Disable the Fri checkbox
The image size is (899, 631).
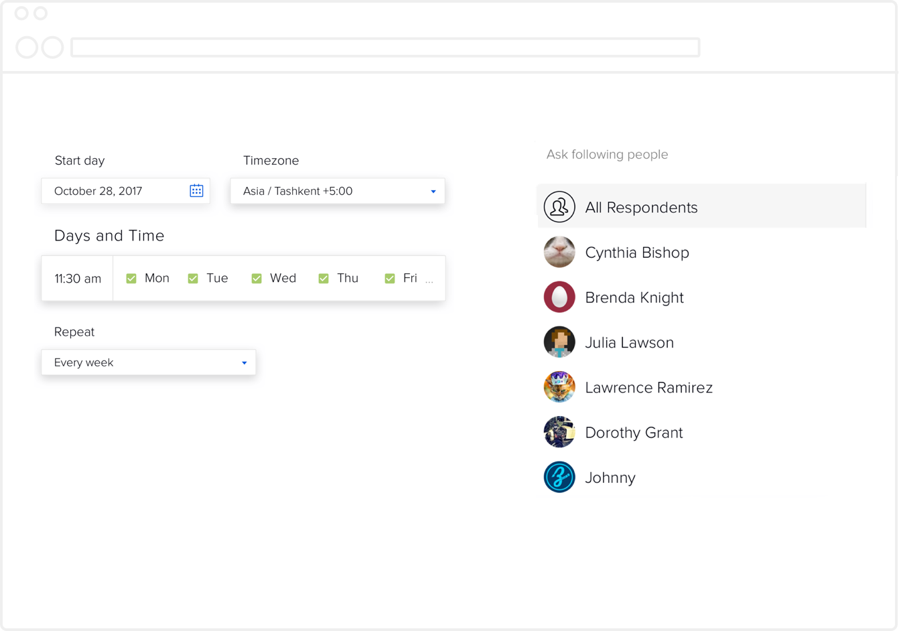(x=390, y=278)
